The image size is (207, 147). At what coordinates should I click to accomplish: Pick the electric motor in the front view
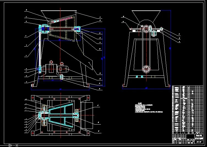(63, 69)
